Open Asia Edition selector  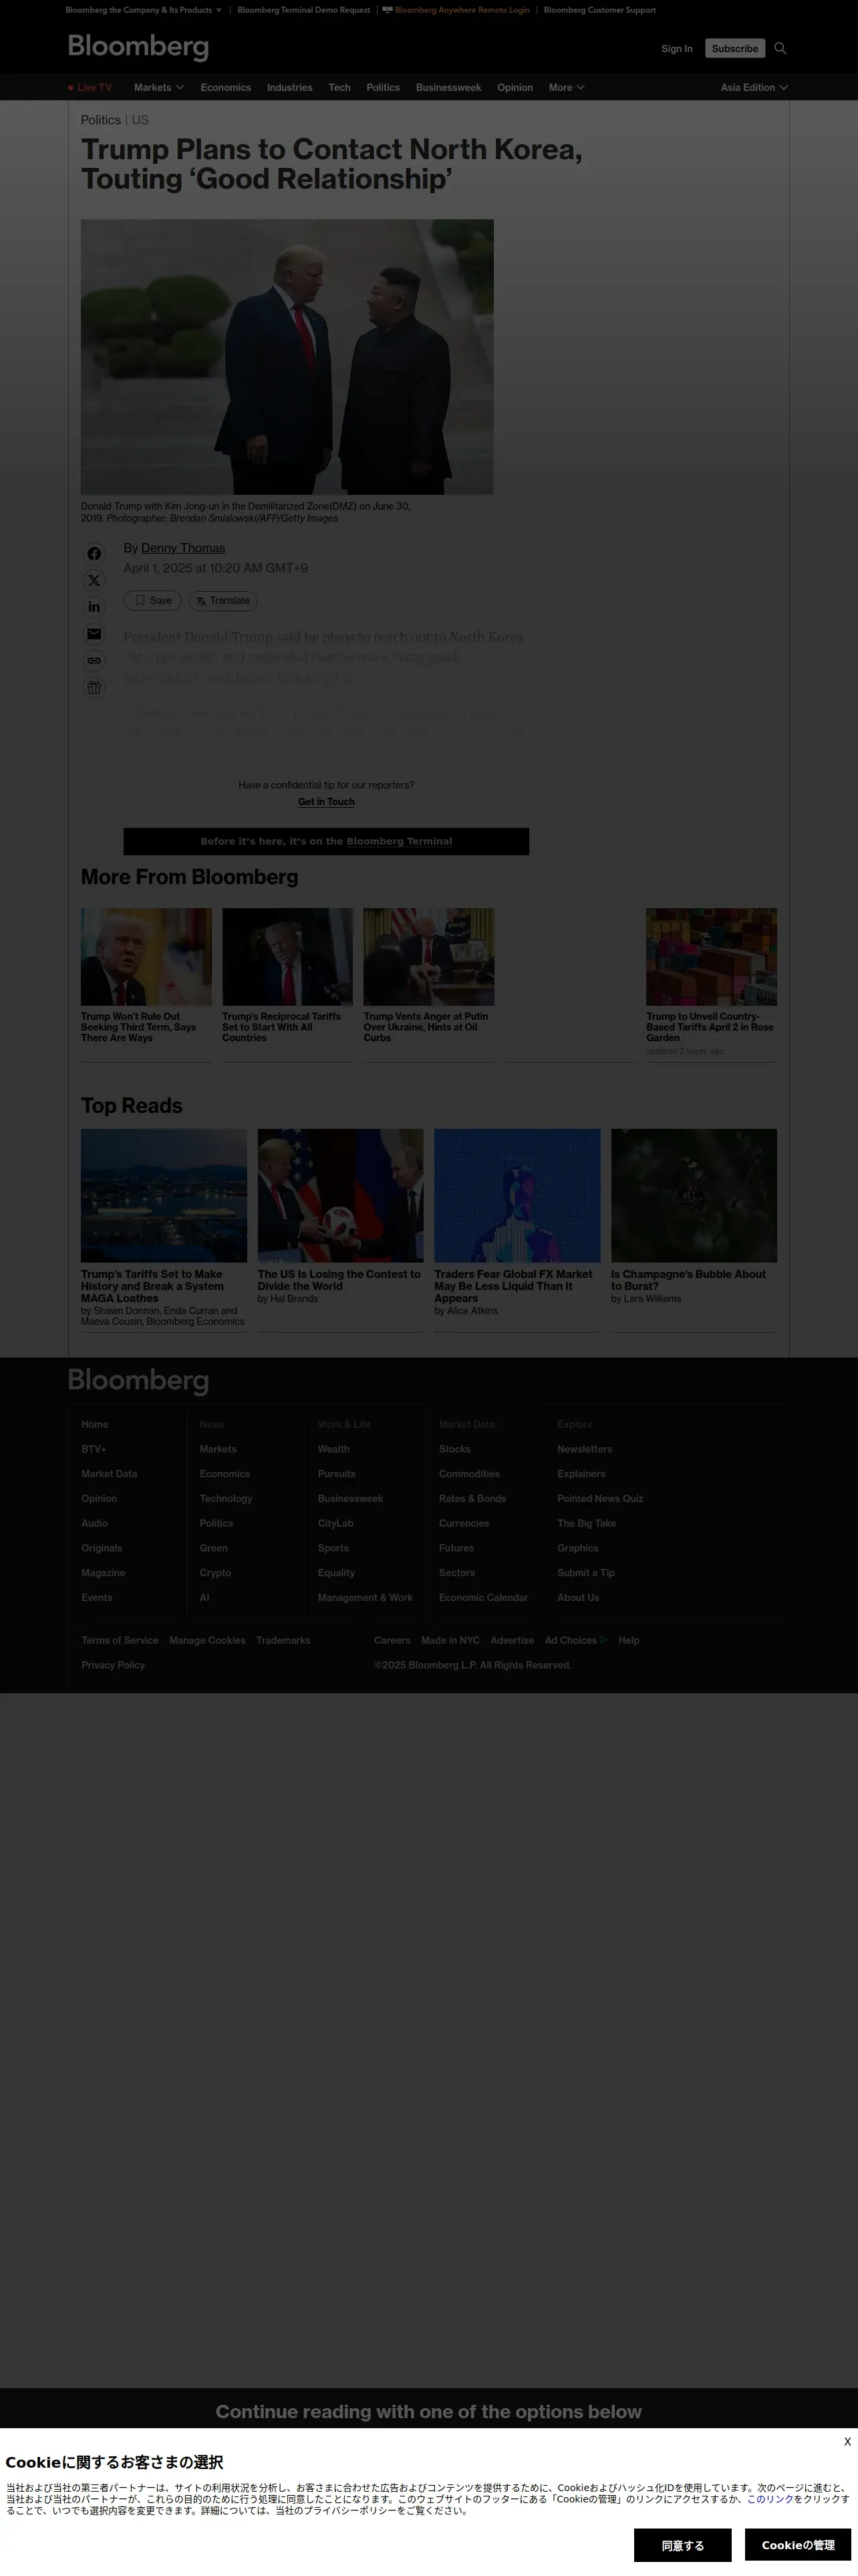(754, 88)
